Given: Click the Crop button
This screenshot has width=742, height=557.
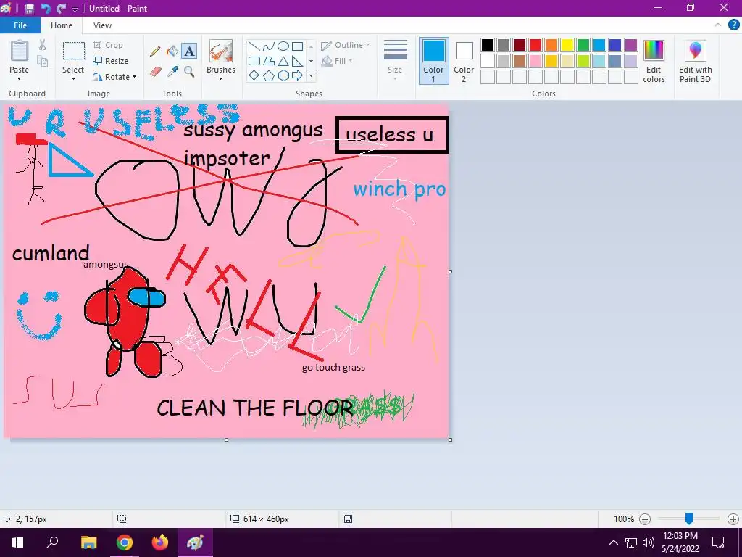Looking at the screenshot, I should (x=109, y=45).
